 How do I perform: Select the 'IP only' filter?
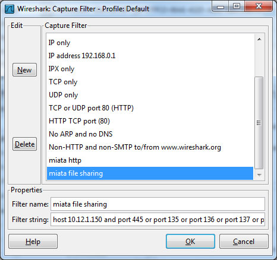tap(150, 43)
